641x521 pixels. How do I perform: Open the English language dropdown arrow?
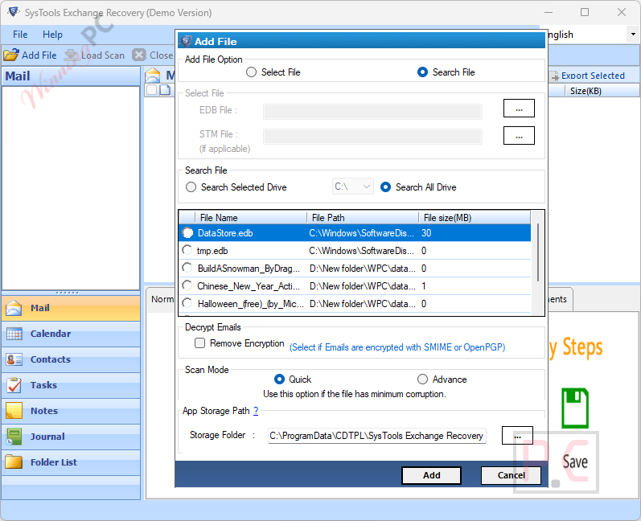click(x=633, y=35)
